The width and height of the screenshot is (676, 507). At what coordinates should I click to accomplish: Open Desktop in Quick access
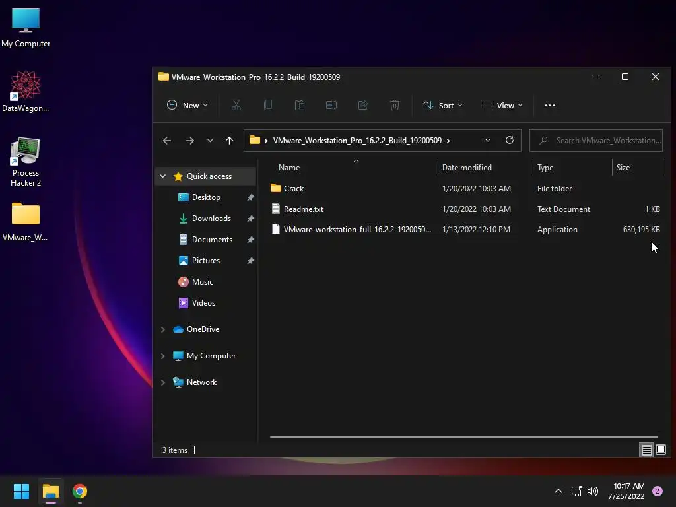pyautogui.click(x=206, y=197)
